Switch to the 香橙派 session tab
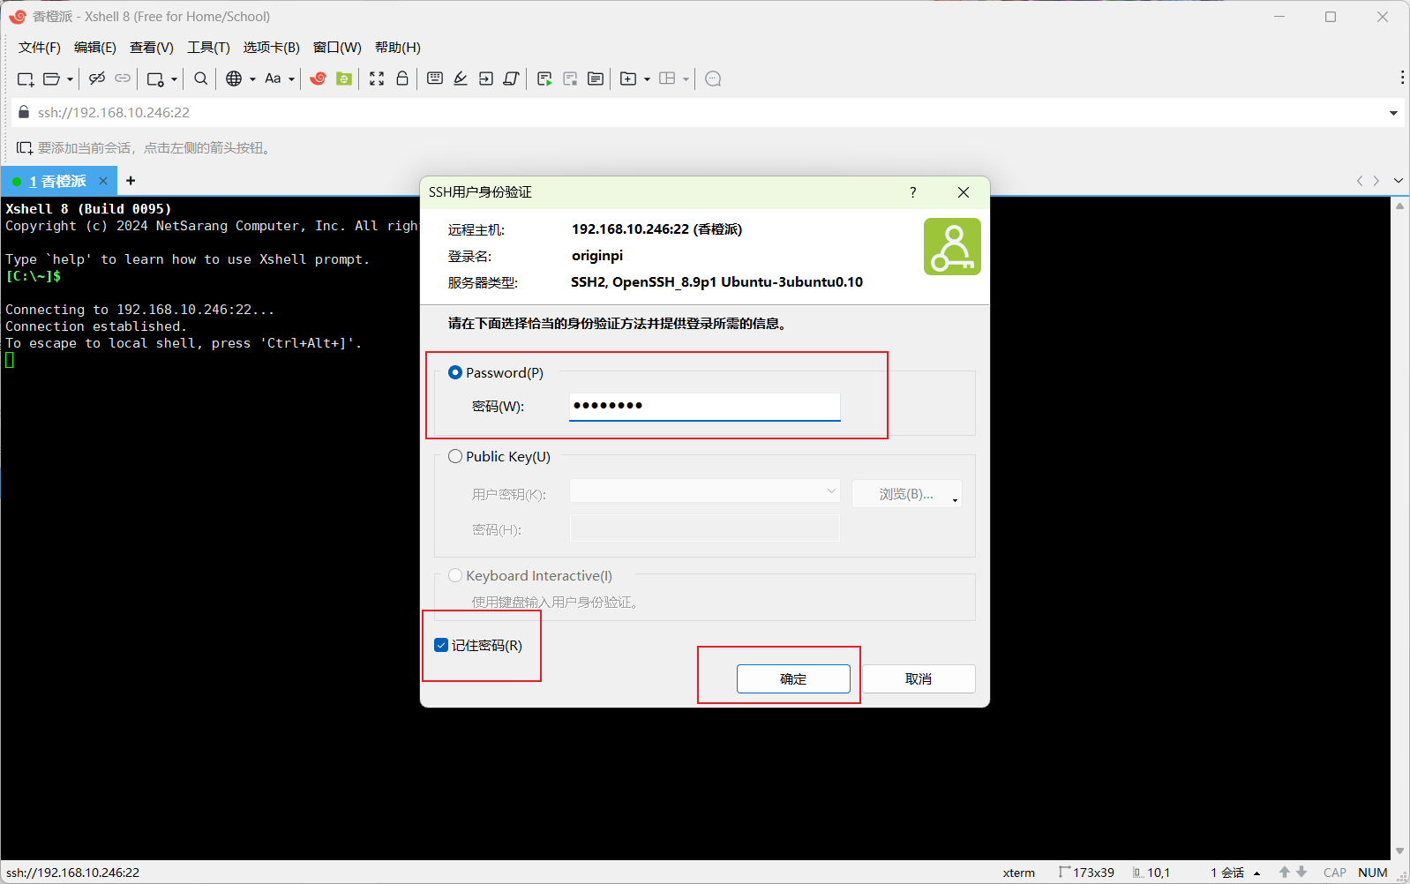Screen dimensions: 1410x884 tap(57, 181)
